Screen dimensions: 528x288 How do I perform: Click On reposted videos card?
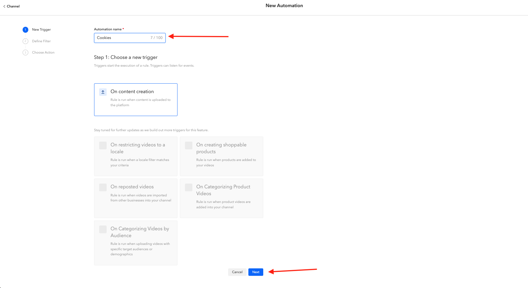coord(136,198)
